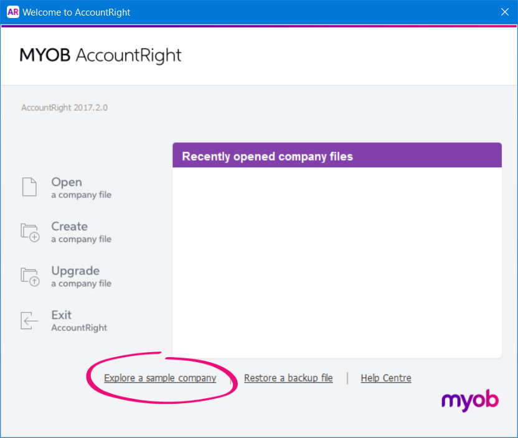This screenshot has width=518, height=438.
Task: Open the 'Explore a sample company' link
Action: (x=160, y=378)
